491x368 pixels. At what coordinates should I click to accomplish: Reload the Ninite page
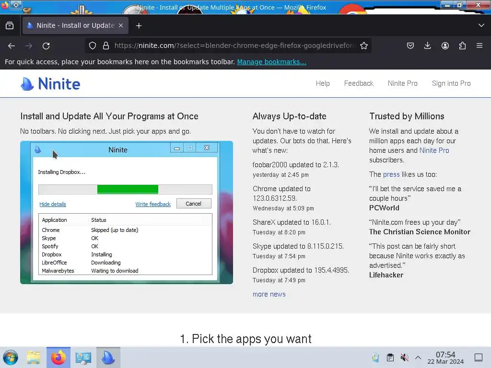(x=46, y=46)
